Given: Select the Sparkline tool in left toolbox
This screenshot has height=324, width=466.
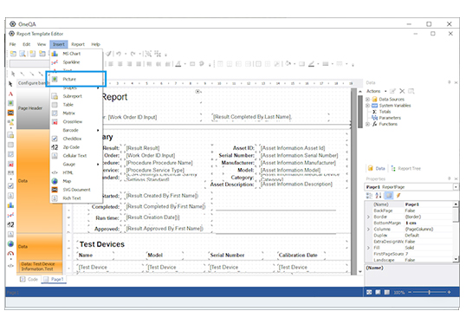Looking at the screenshot, I should point(10,215).
